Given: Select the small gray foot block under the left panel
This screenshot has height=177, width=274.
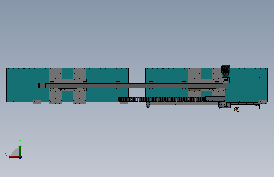Looking at the screenshot, I should 37,102.
